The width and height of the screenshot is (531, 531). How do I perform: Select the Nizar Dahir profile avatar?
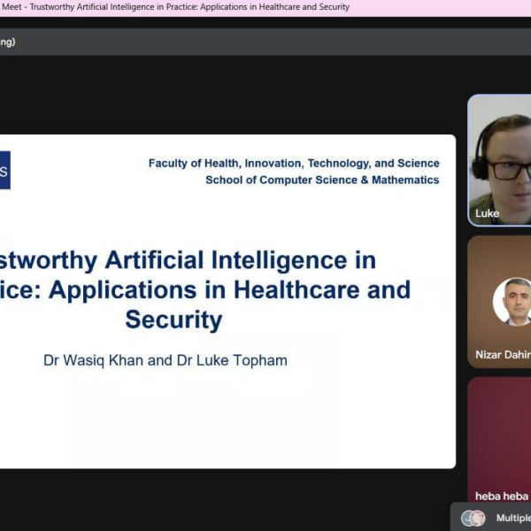coord(512,302)
